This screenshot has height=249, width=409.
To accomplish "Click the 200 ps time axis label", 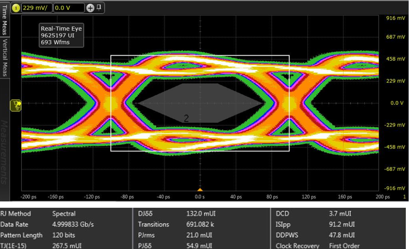I will click(x=383, y=197).
